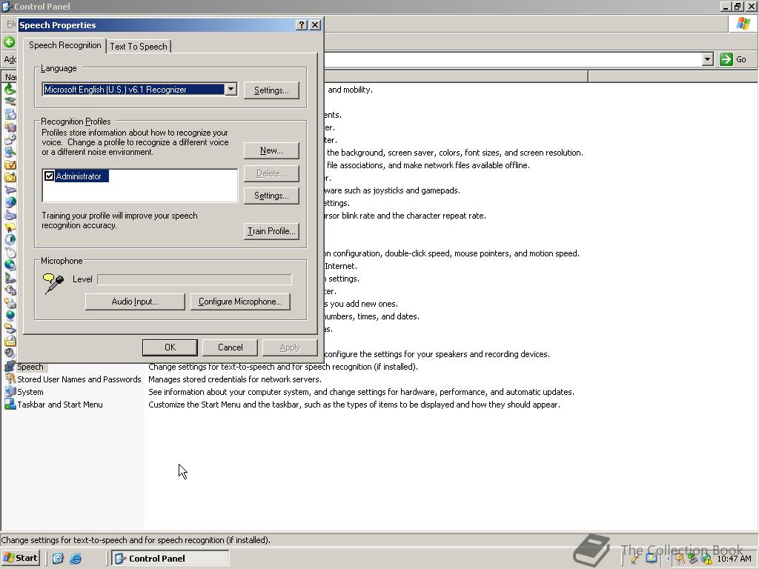Viewport: 759px width, 569px height.
Task: Click description starting 'See information about your computer system'
Action: pyautogui.click(x=361, y=392)
